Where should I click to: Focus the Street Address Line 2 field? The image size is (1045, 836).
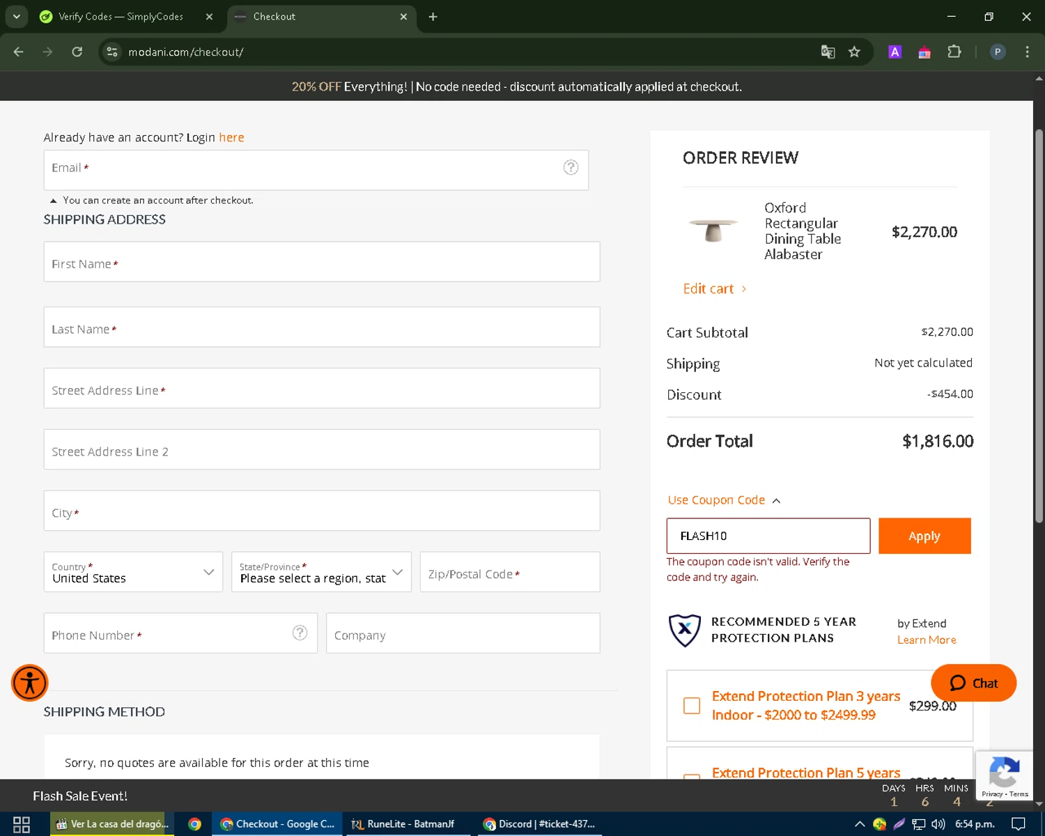[322, 449]
